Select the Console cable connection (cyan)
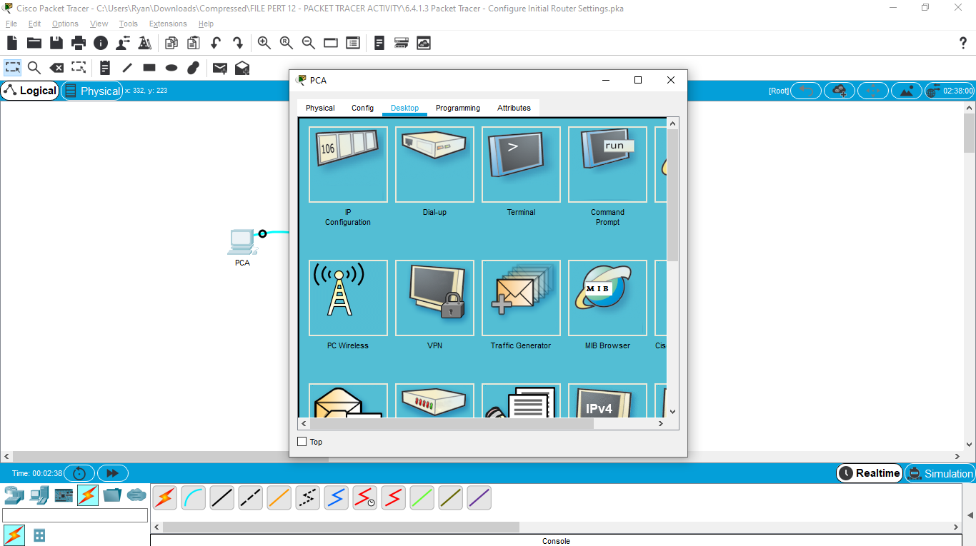This screenshot has height=546, width=976. pyautogui.click(x=194, y=497)
